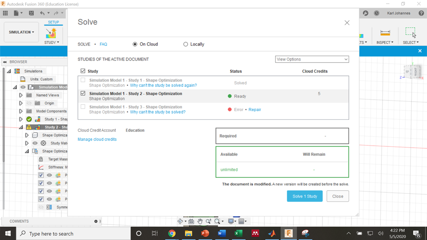Collapse the Study 2 tree node

pyautogui.click(x=21, y=127)
